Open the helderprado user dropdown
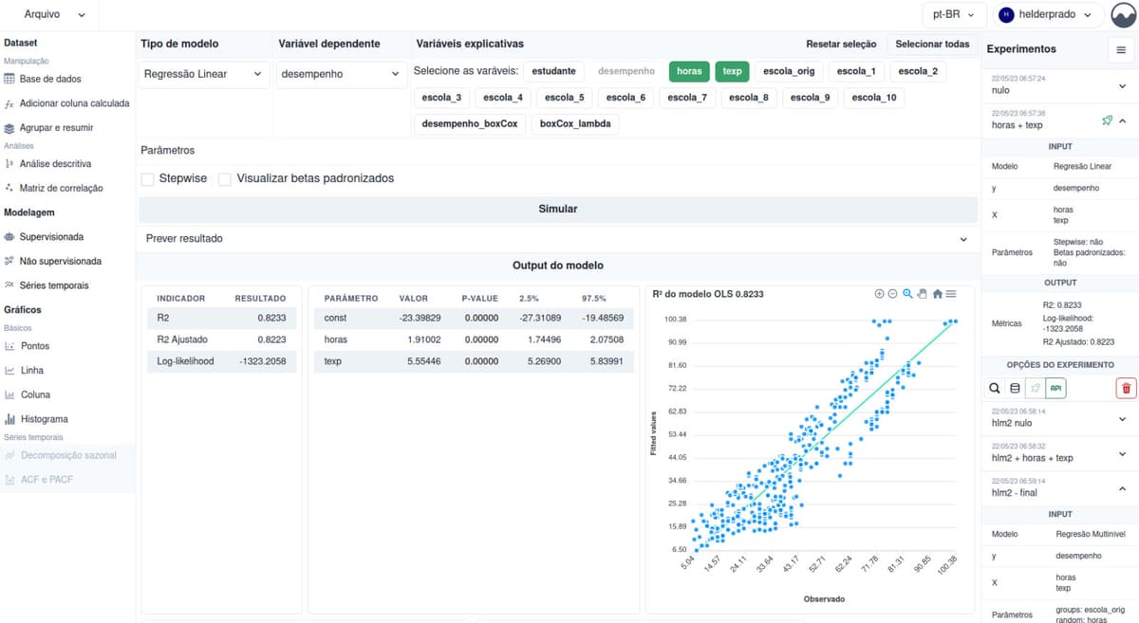1139x623 pixels. pos(1048,15)
